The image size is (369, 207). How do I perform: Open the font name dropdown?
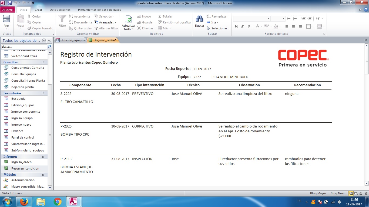269,19
